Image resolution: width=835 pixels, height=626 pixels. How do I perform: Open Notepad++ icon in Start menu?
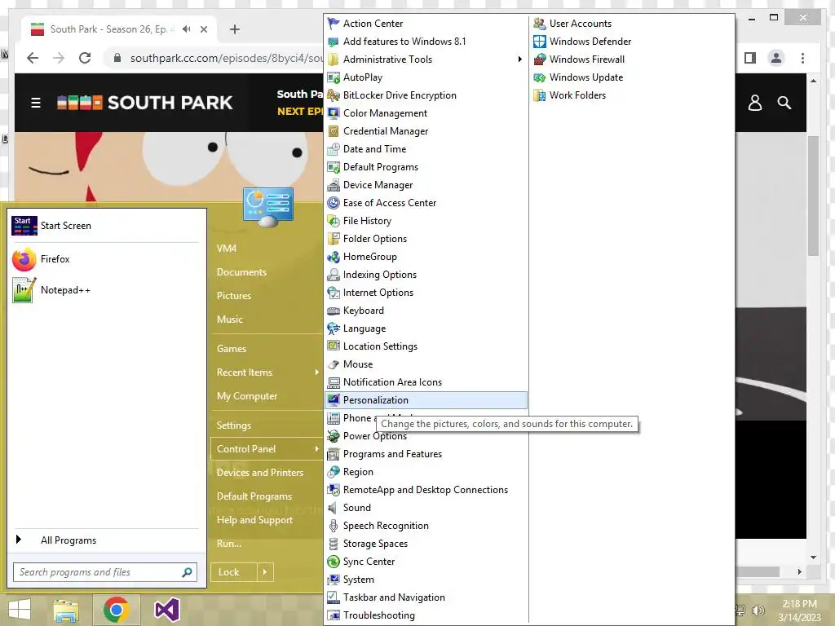click(24, 290)
